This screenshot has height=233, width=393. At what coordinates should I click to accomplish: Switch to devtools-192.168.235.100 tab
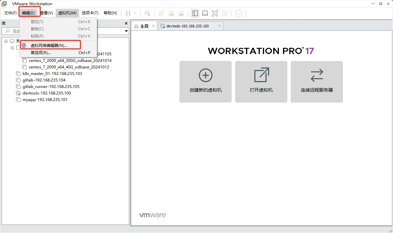coord(187,26)
